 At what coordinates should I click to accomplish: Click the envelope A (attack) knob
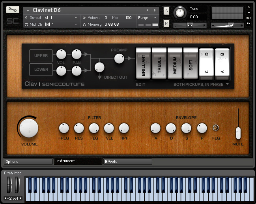pos(155,128)
